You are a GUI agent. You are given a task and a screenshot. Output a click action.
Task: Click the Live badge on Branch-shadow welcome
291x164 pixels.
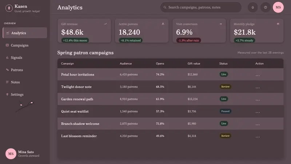(224, 124)
